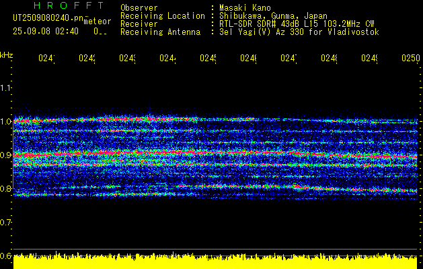
Task: Click the observer name Masaki Kano
Action: coord(245,7)
